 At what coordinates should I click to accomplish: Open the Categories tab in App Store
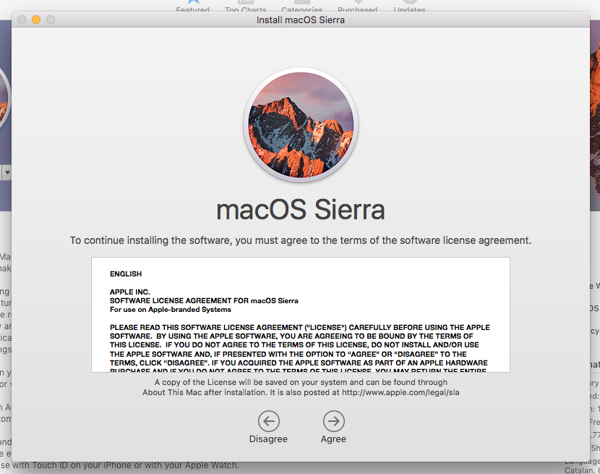point(302,6)
